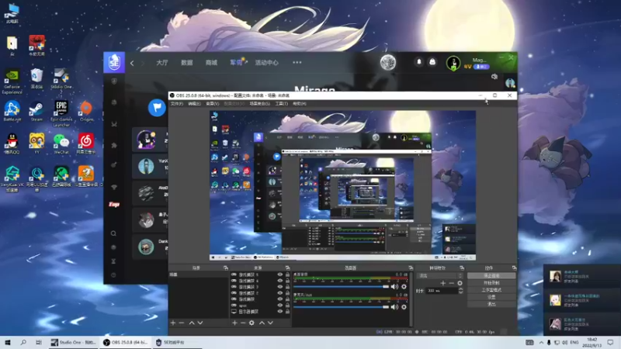Open the OBS Edit menu
Viewport: 621px width, 349px height.
[194, 104]
